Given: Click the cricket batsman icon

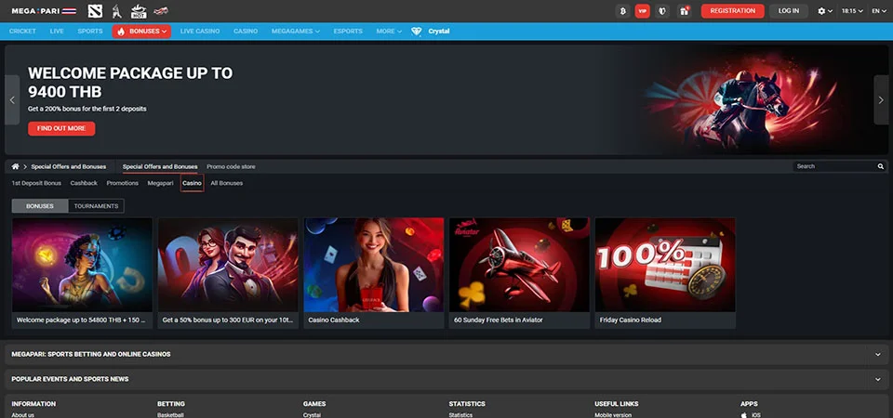Looking at the screenshot, I should pyautogui.click(x=117, y=11).
